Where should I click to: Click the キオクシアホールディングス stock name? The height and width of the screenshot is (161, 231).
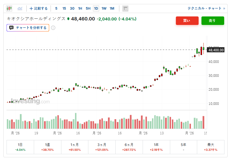pyautogui.click(x=36, y=19)
